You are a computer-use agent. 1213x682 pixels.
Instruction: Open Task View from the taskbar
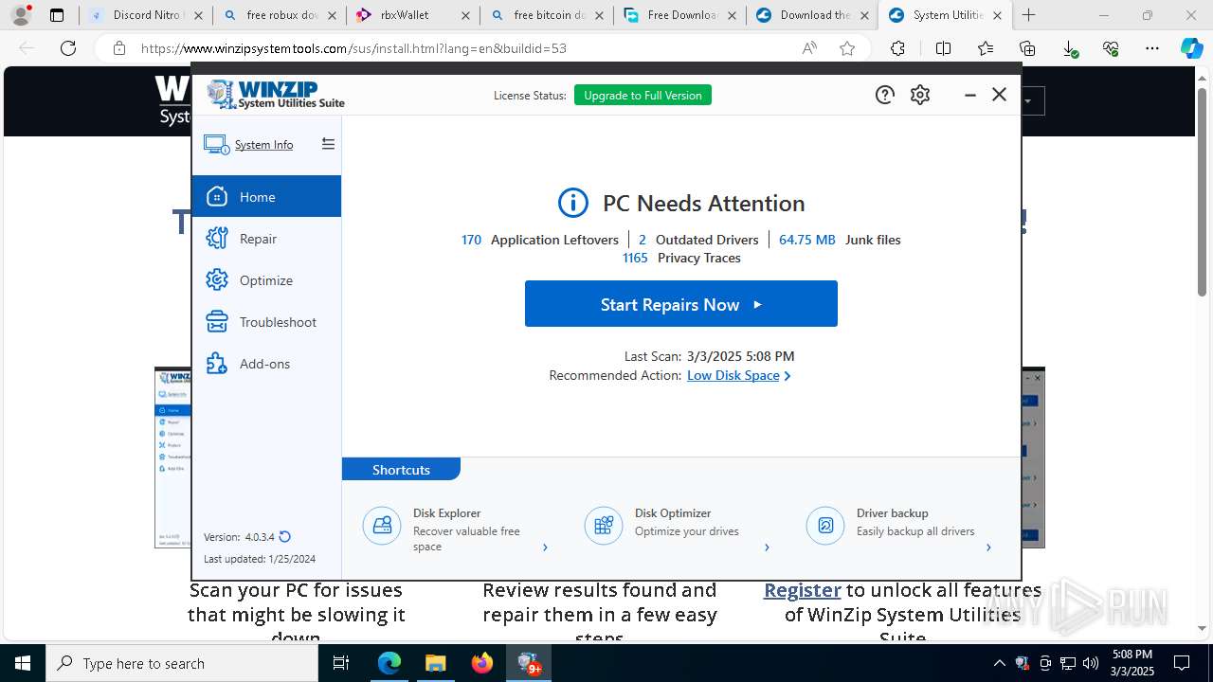coord(342,663)
